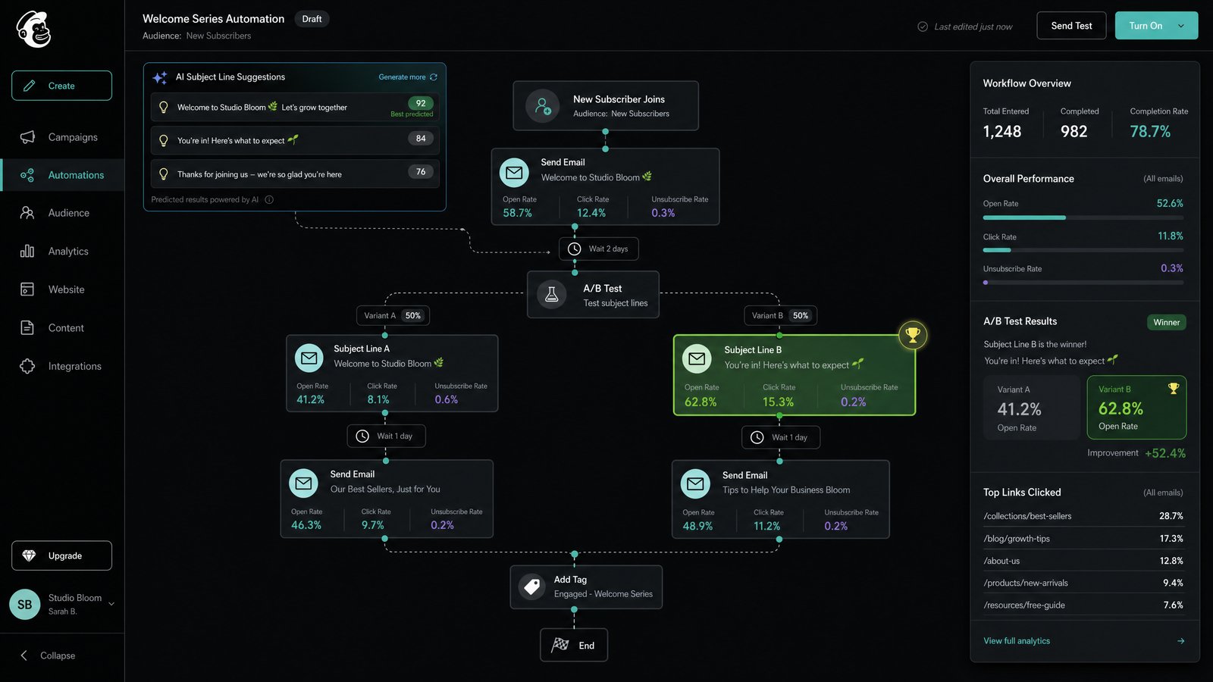Open the Content section
1213x682 pixels.
click(x=62, y=328)
